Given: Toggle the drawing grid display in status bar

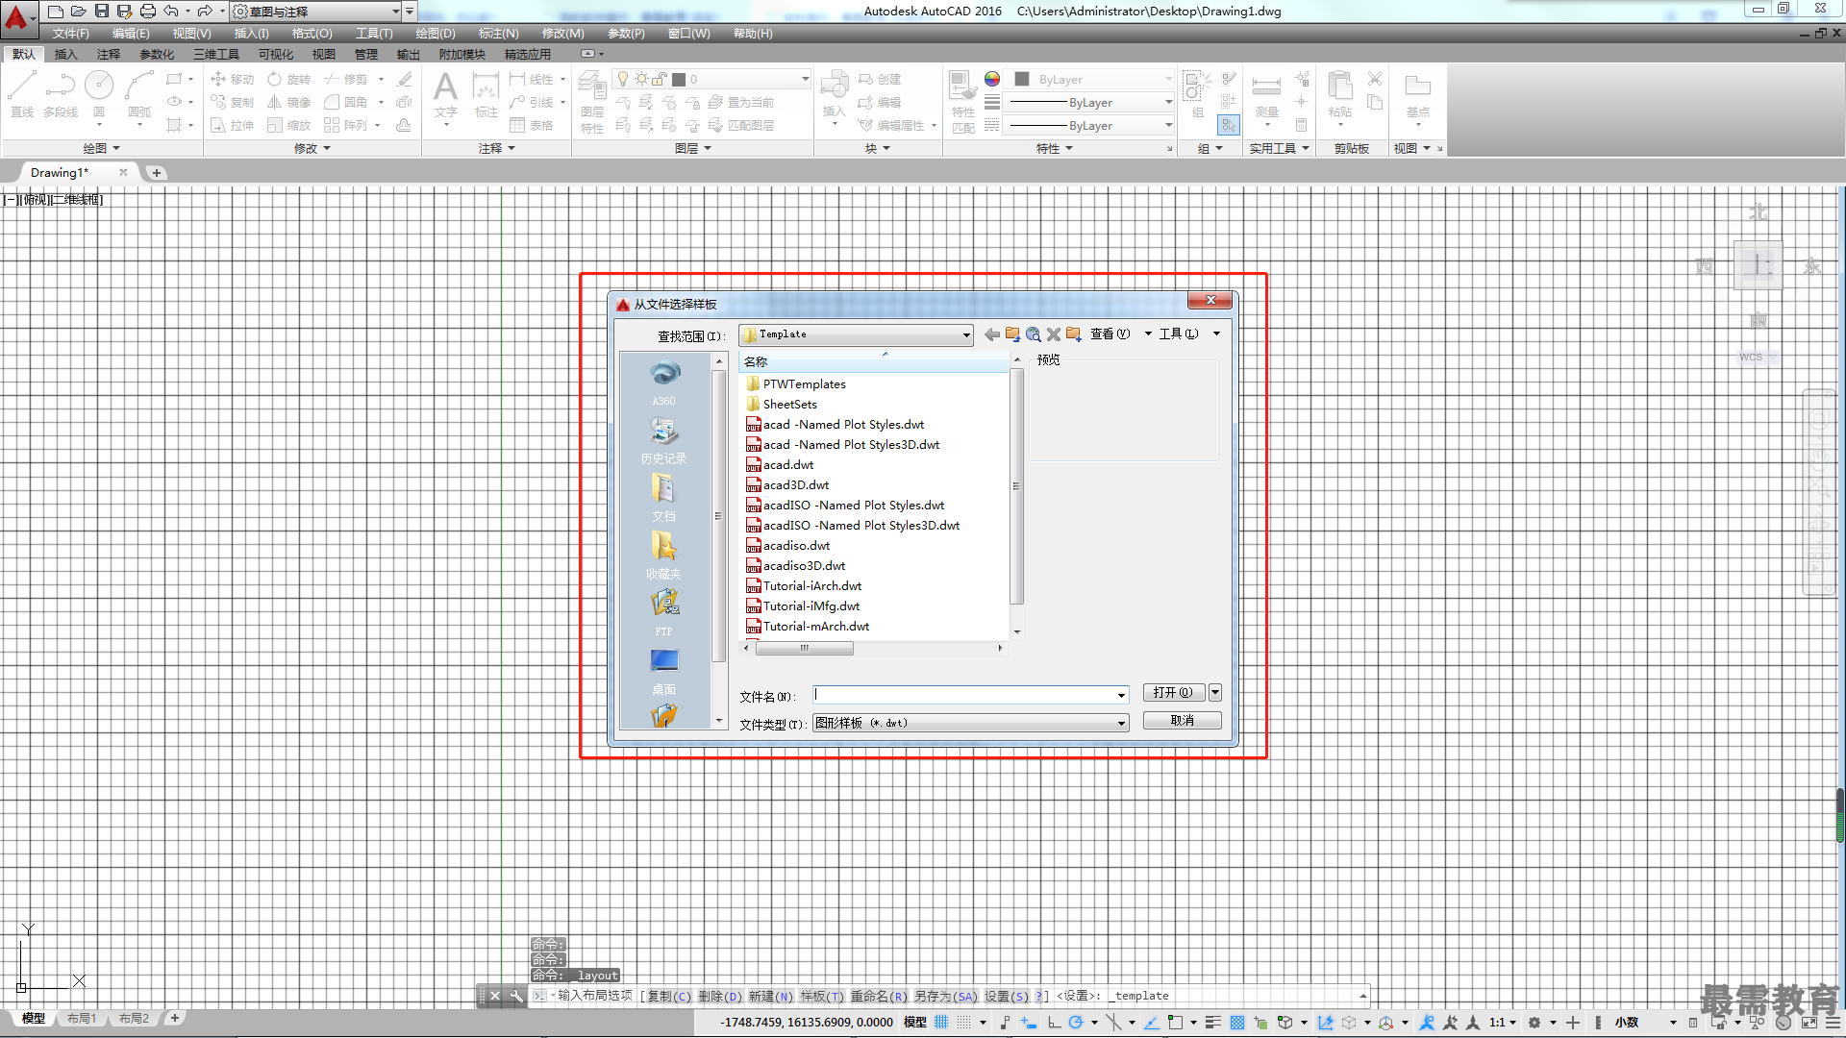Looking at the screenshot, I should coord(941,1023).
